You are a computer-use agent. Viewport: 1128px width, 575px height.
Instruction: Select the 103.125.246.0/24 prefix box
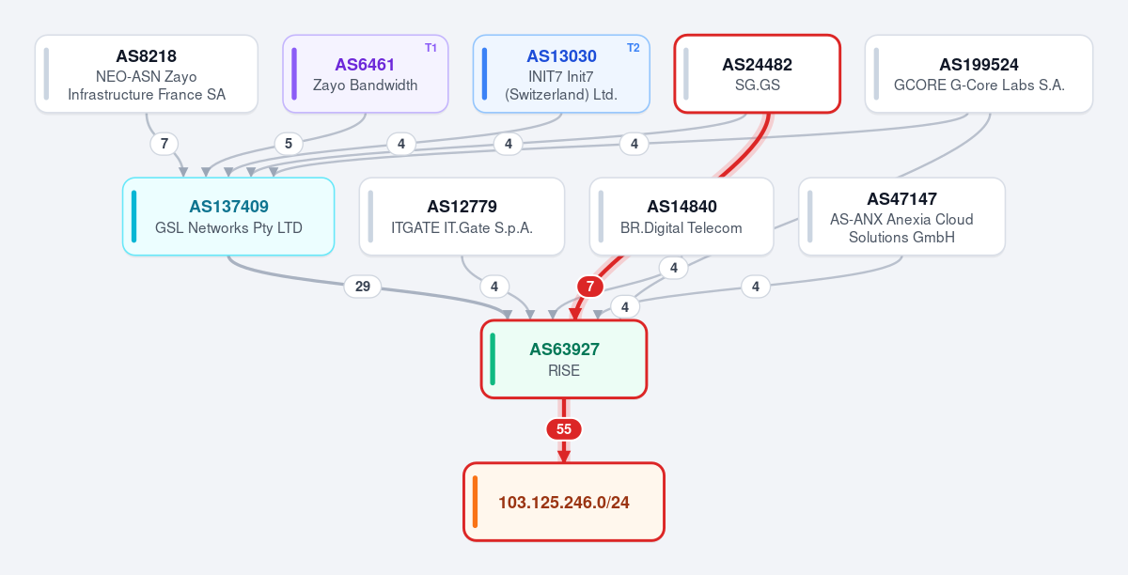(564, 502)
